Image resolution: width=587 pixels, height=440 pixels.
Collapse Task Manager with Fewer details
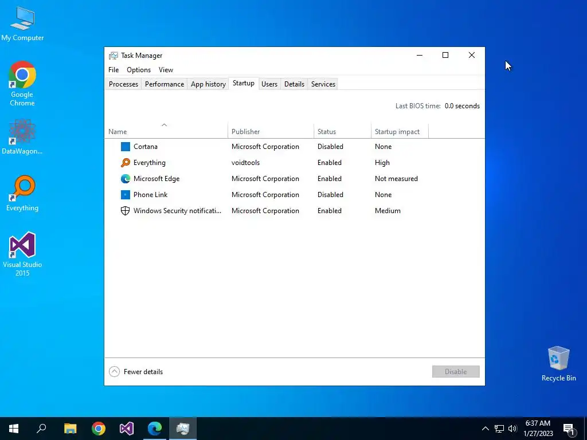coord(136,371)
